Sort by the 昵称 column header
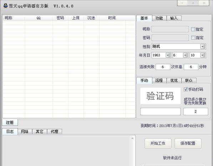The height and width of the screenshot is (166, 213). [14, 18]
